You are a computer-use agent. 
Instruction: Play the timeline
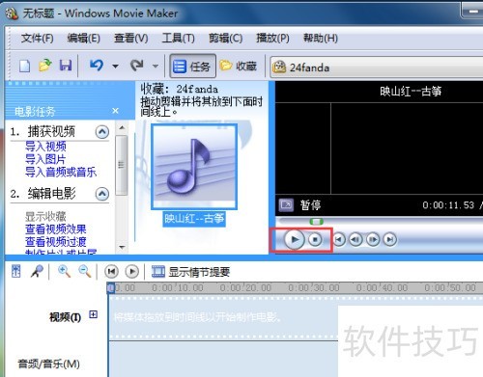132,272
